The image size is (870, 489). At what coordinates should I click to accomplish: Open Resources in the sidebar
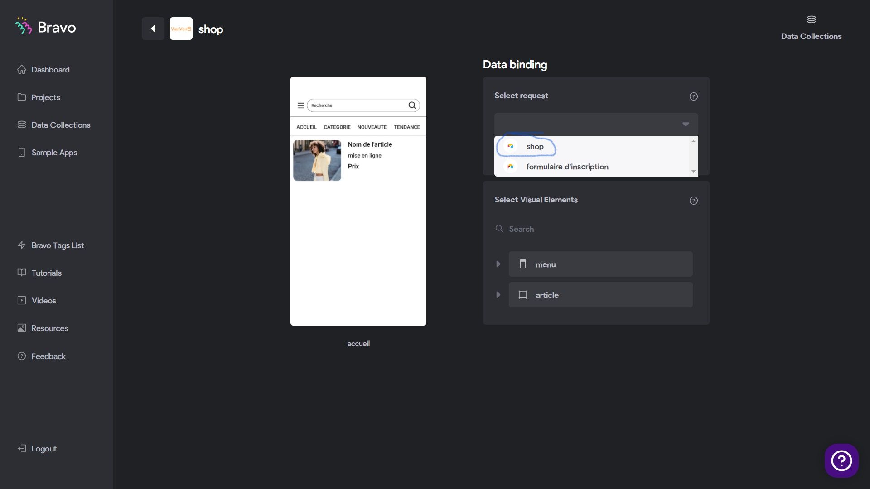[43, 328]
